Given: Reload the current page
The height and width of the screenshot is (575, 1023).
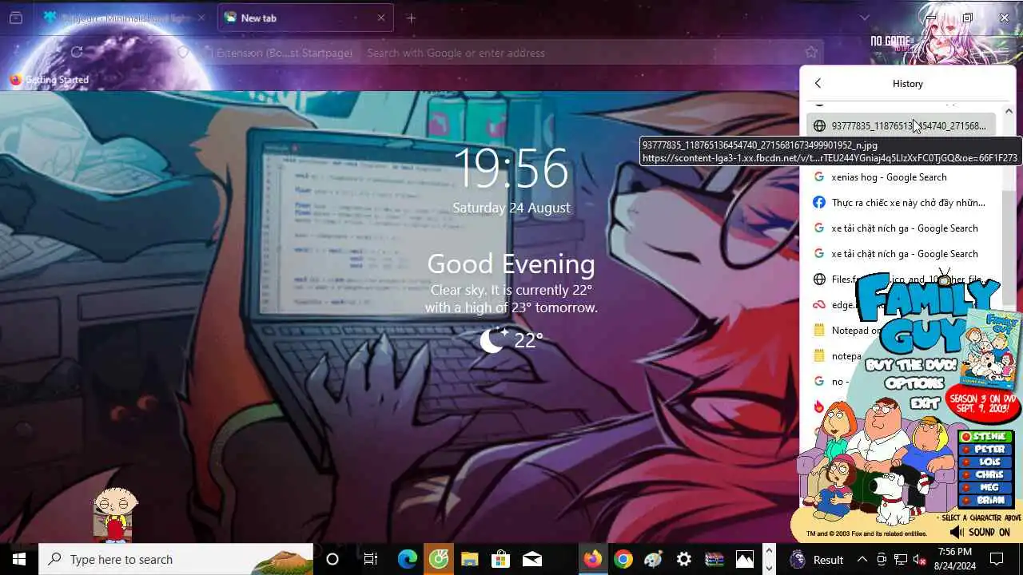Looking at the screenshot, I should (x=77, y=53).
